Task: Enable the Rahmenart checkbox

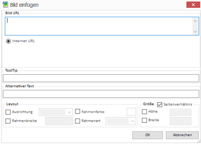Action: click(77, 121)
